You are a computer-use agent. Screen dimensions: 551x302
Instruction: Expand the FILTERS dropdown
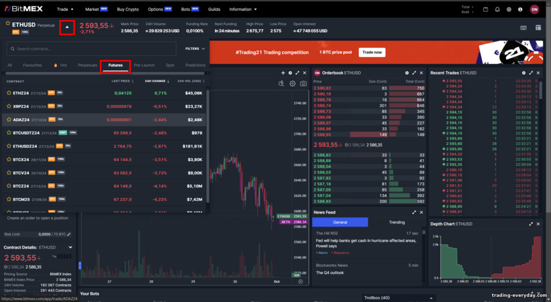(x=195, y=49)
